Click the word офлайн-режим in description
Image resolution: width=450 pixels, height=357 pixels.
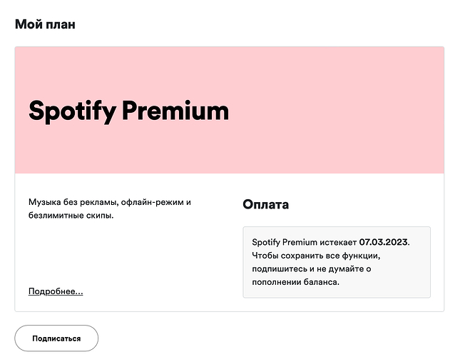click(153, 202)
